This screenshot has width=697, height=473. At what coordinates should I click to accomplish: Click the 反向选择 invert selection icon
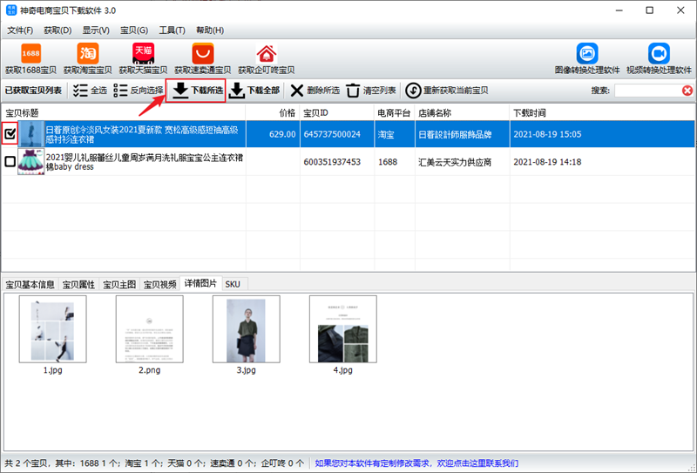[120, 91]
